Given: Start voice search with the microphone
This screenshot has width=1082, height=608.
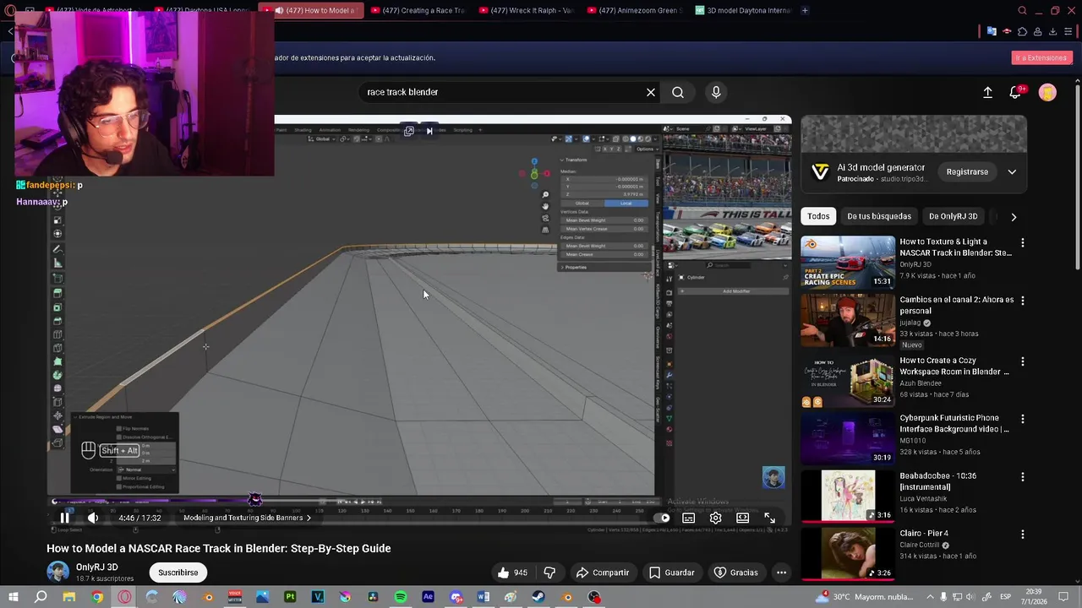Looking at the screenshot, I should click(x=716, y=92).
